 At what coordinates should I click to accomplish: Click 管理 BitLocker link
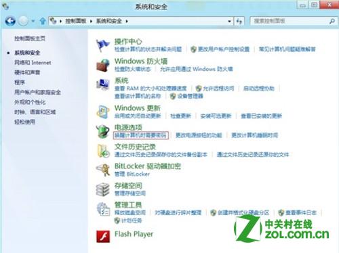coord(132,174)
